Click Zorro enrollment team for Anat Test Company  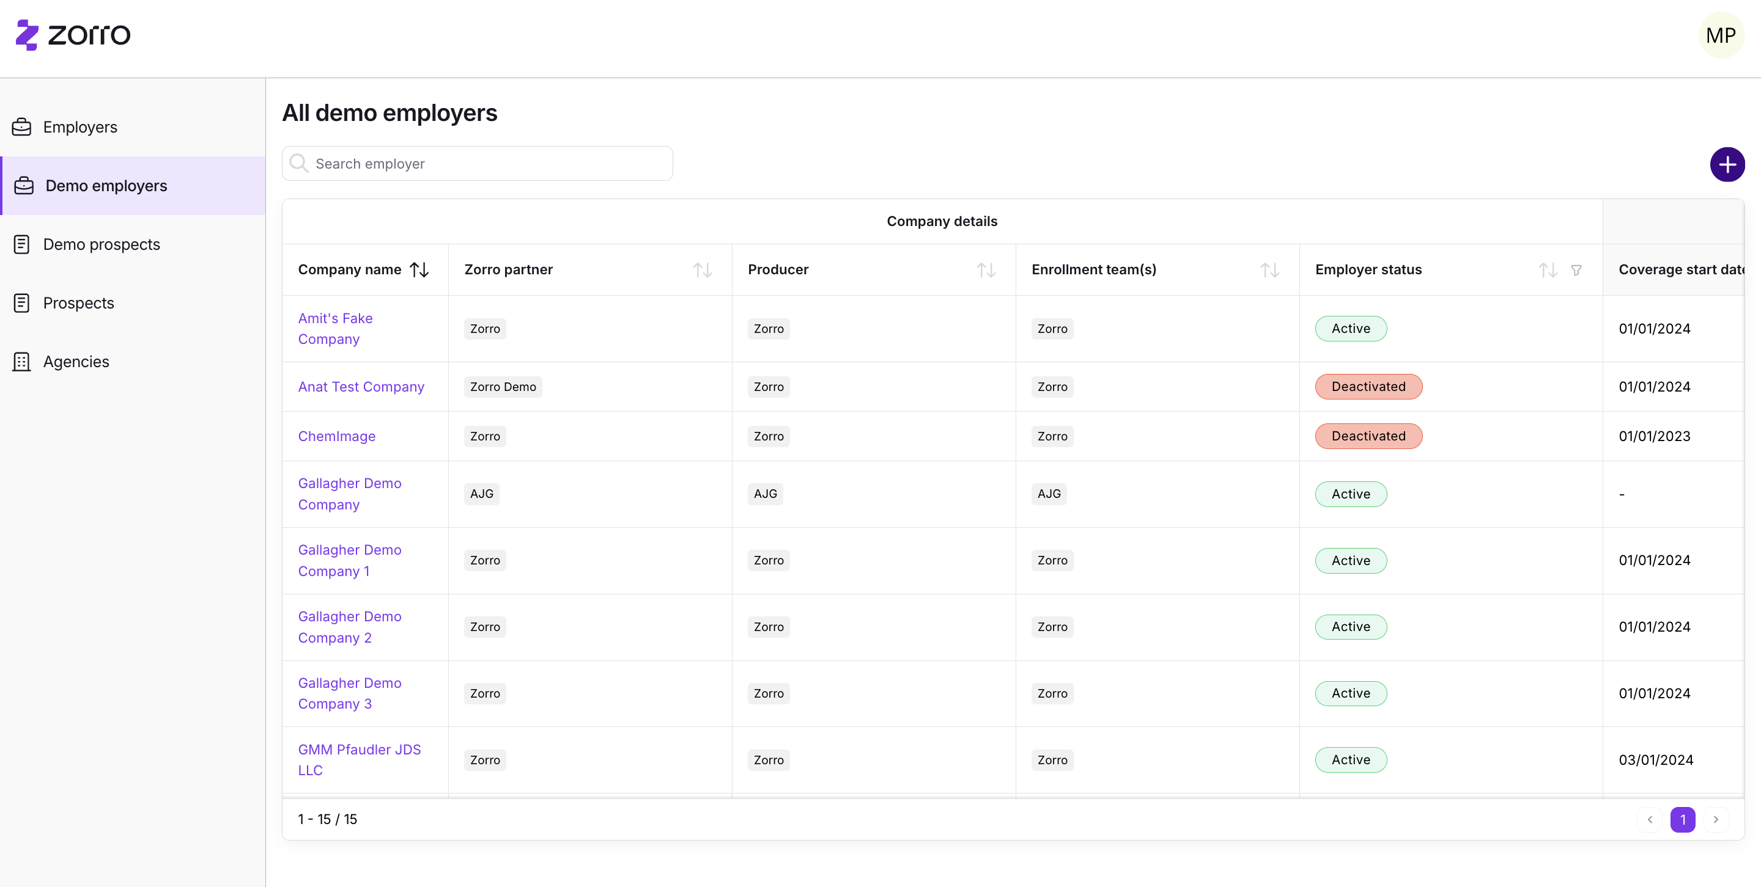[x=1052, y=387]
